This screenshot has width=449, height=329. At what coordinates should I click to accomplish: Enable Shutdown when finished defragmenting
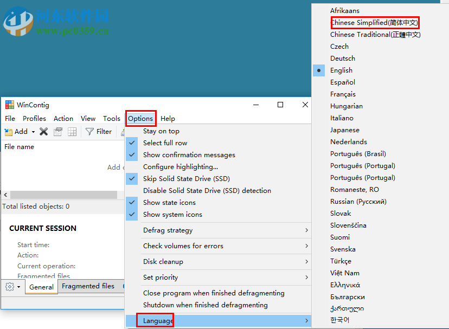[x=218, y=305]
